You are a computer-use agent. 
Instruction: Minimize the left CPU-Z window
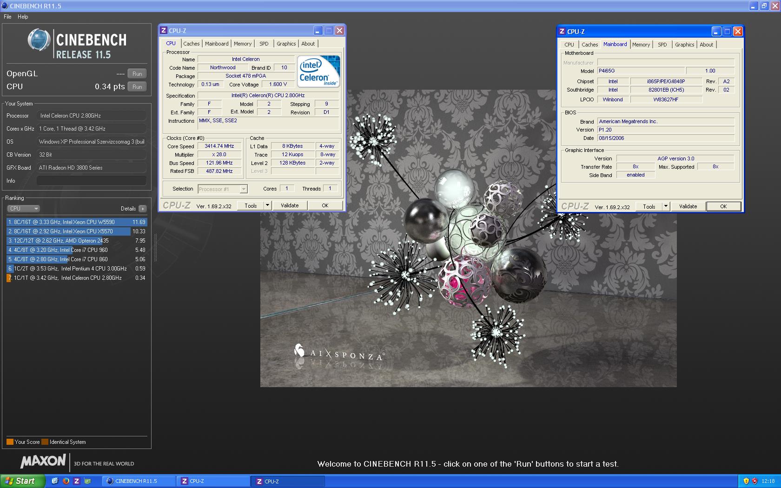(318, 31)
